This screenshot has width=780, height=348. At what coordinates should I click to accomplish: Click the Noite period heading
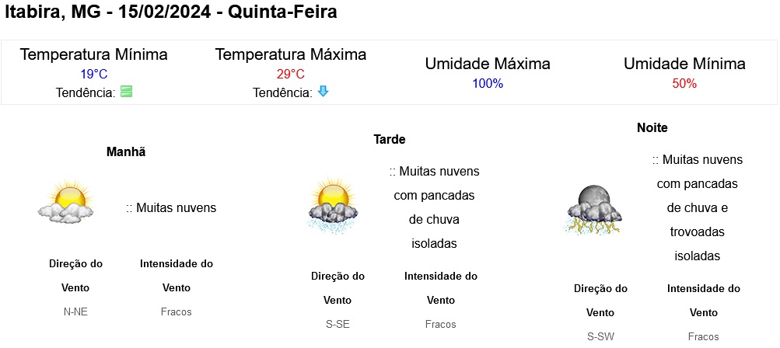coord(652,127)
